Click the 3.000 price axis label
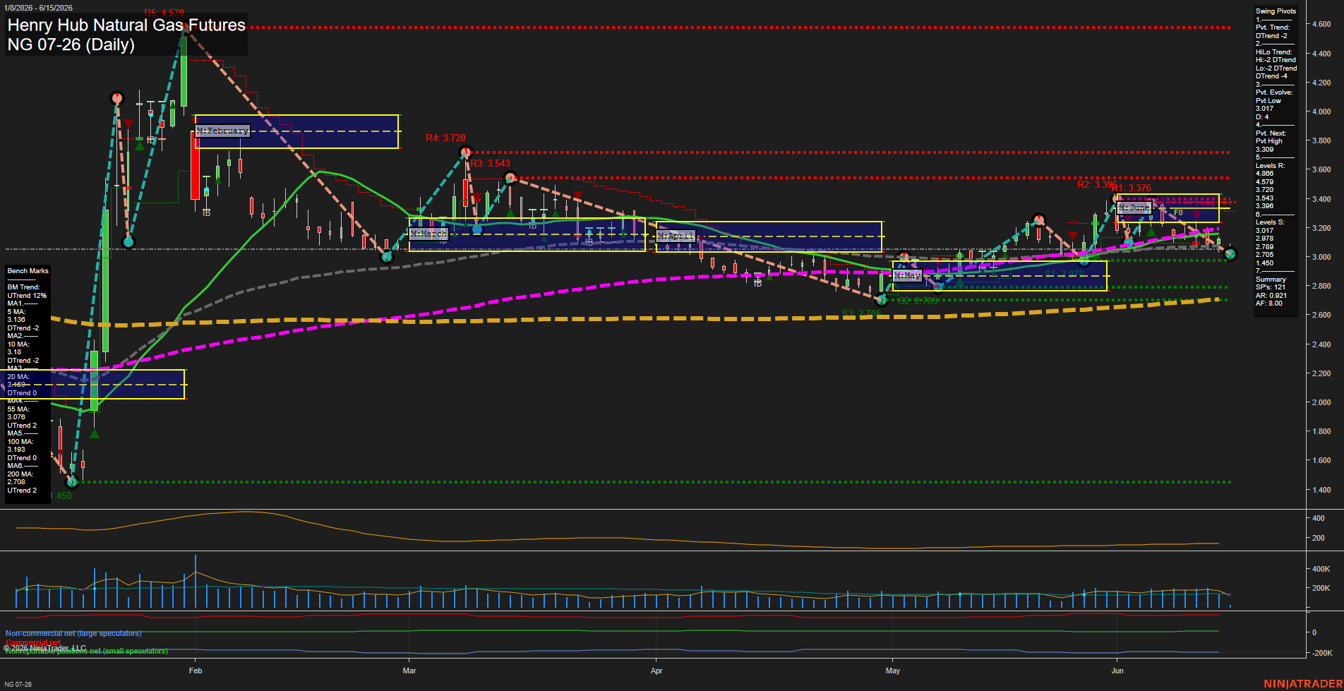Screen dimensions: 1344x691 1321,257
